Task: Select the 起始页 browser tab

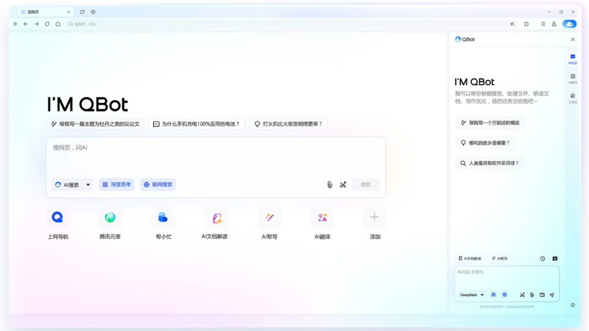Action: 45,12
